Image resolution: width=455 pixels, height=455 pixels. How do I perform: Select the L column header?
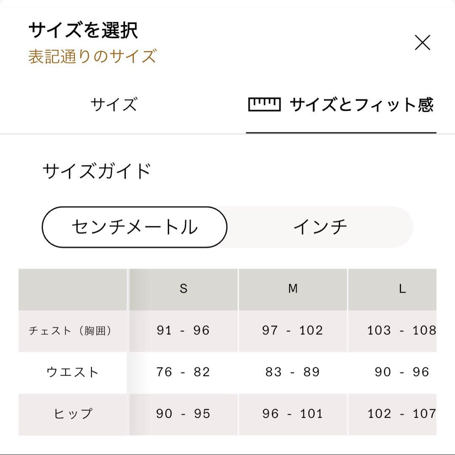[402, 289]
